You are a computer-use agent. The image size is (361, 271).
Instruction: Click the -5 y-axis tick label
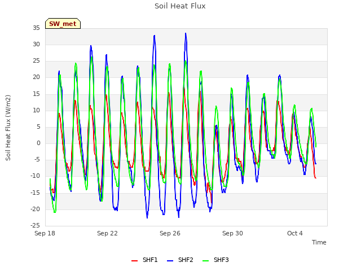click(37, 159)
